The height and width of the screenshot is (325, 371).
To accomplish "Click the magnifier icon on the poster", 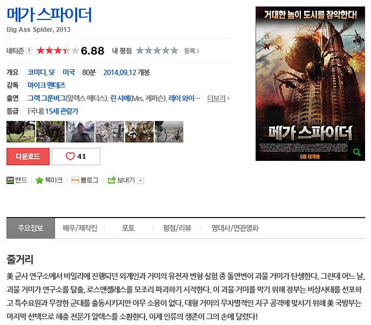I will (357, 152).
